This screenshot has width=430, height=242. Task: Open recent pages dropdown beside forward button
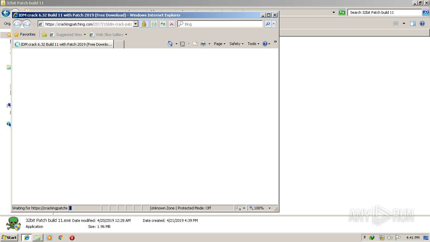coord(34,24)
